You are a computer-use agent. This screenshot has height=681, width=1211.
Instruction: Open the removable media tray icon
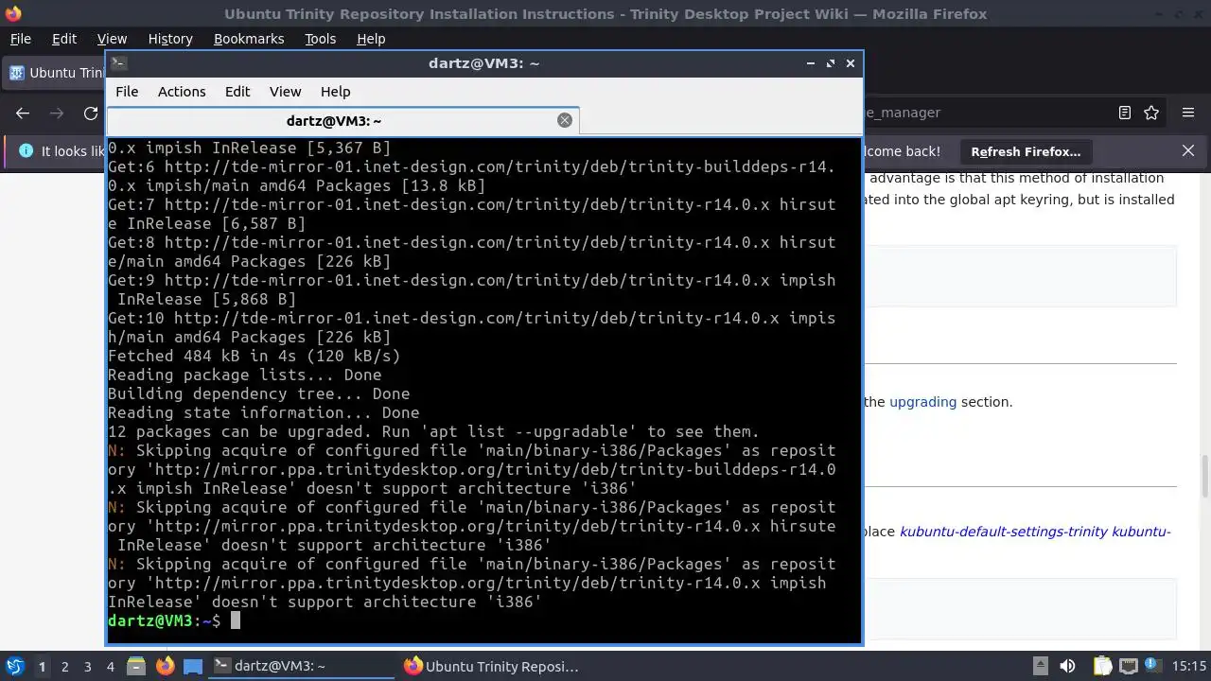coord(1040,666)
